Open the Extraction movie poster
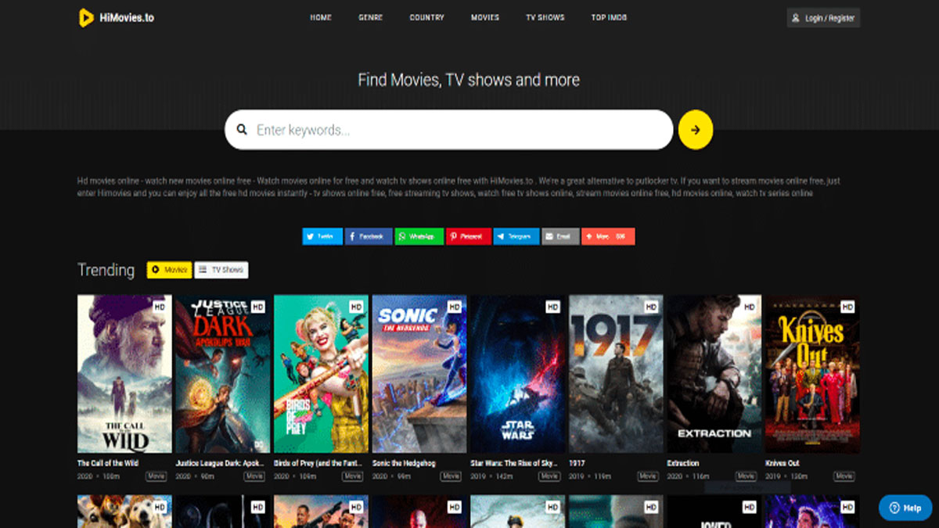This screenshot has height=528, width=939. (x=714, y=374)
